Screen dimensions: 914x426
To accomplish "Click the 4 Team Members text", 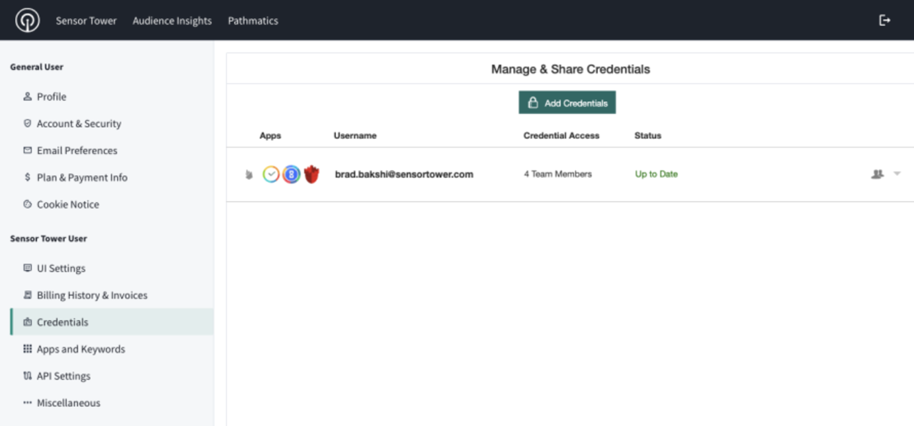I will (558, 174).
